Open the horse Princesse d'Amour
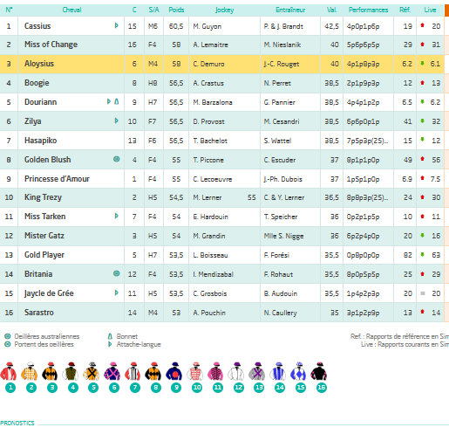Image resolution: width=449 pixels, height=434 pixels. click(57, 179)
